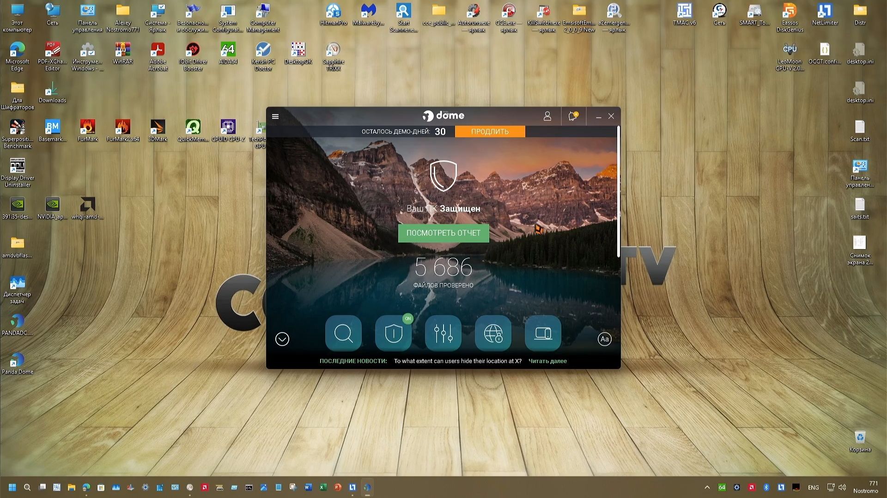Open the devices tile in Panda Dome
This screenshot has height=498, width=887.
pyautogui.click(x=543, y=333)
